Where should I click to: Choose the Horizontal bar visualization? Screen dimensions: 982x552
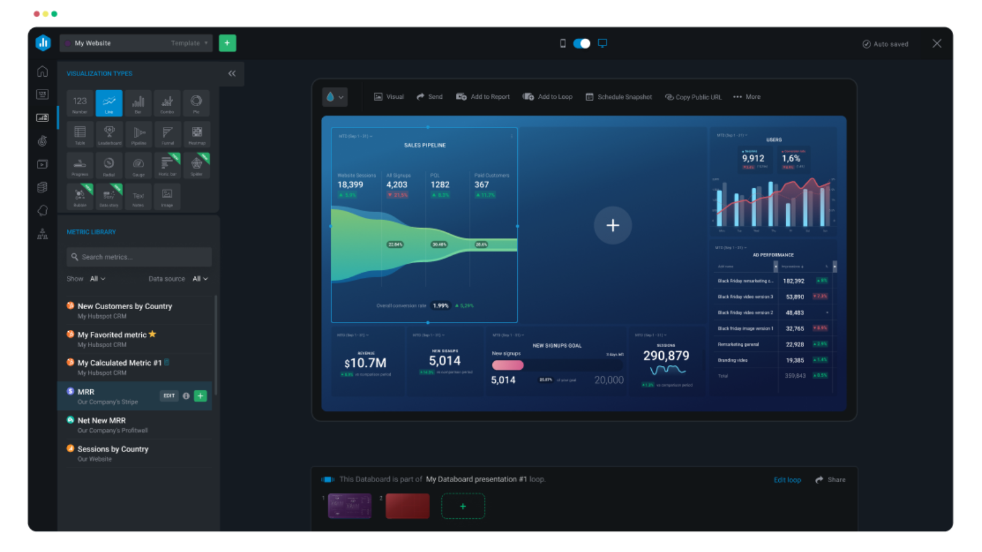point(167,166)
